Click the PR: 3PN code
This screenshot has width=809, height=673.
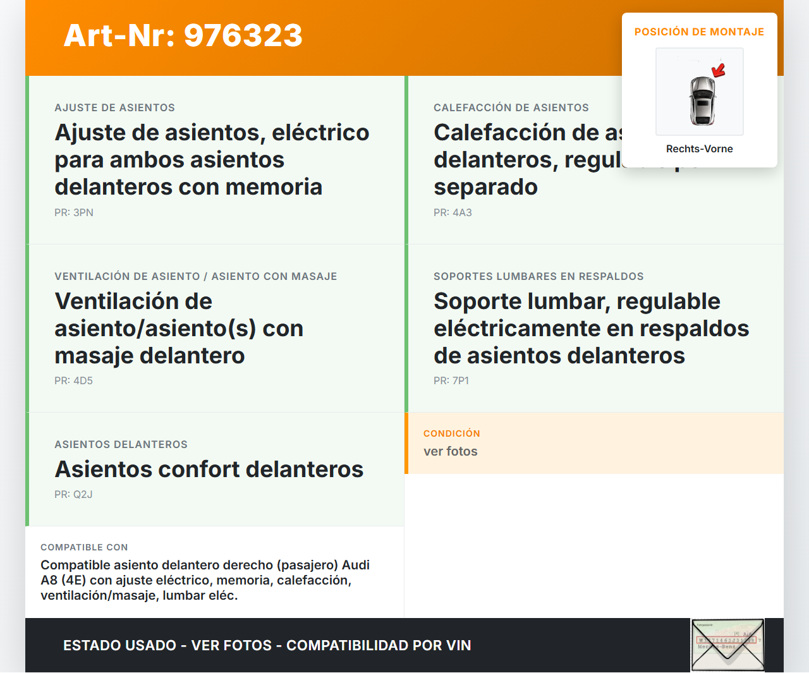(x=74, y=213)
